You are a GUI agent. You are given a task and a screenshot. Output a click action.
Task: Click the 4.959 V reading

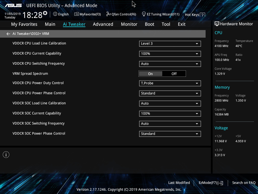(241, 141)
